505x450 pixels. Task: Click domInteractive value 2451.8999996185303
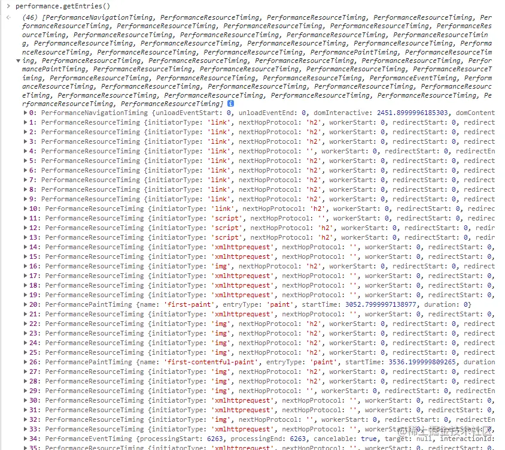point(412,113)
